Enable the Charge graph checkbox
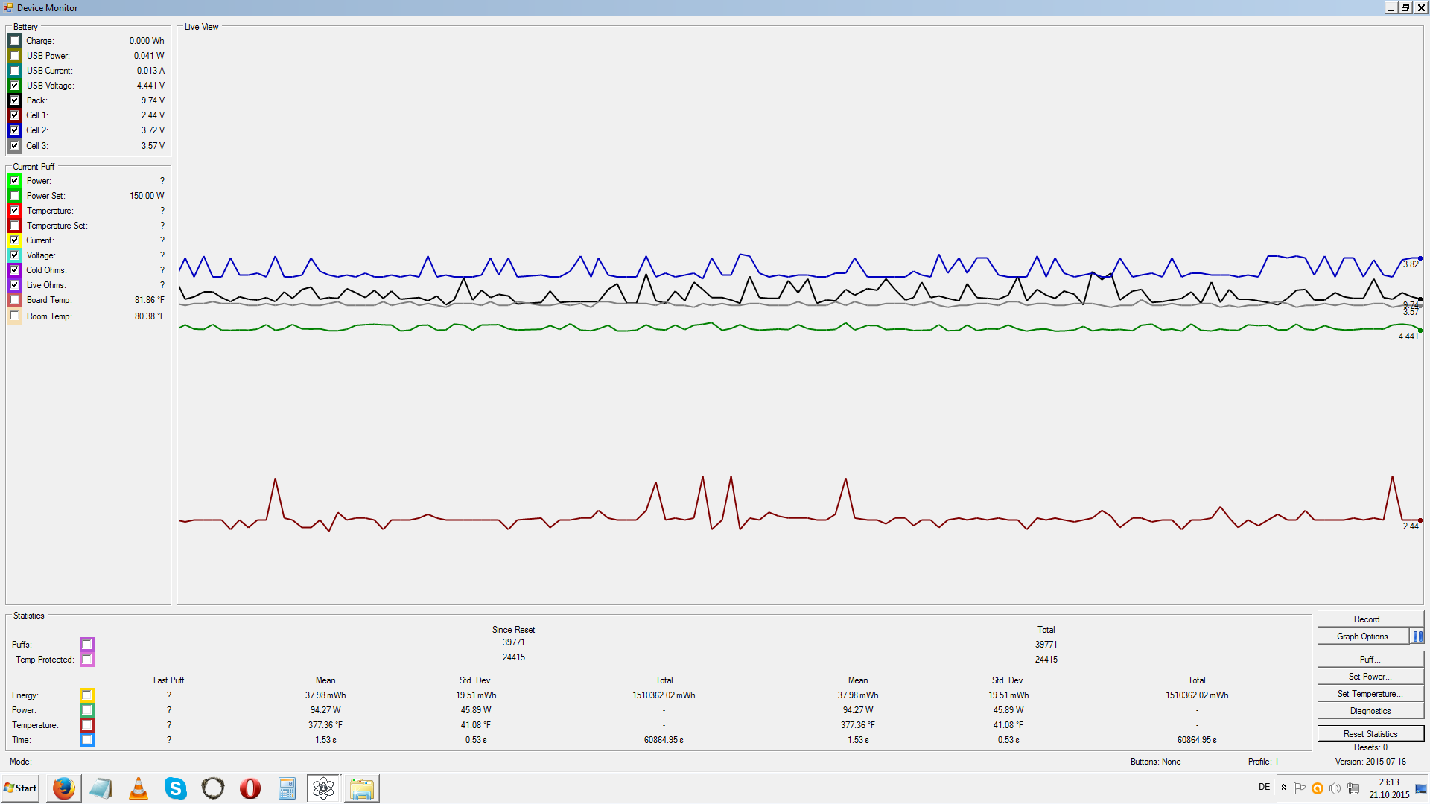This screenshot has width=1430, height=804. [15, 41]
